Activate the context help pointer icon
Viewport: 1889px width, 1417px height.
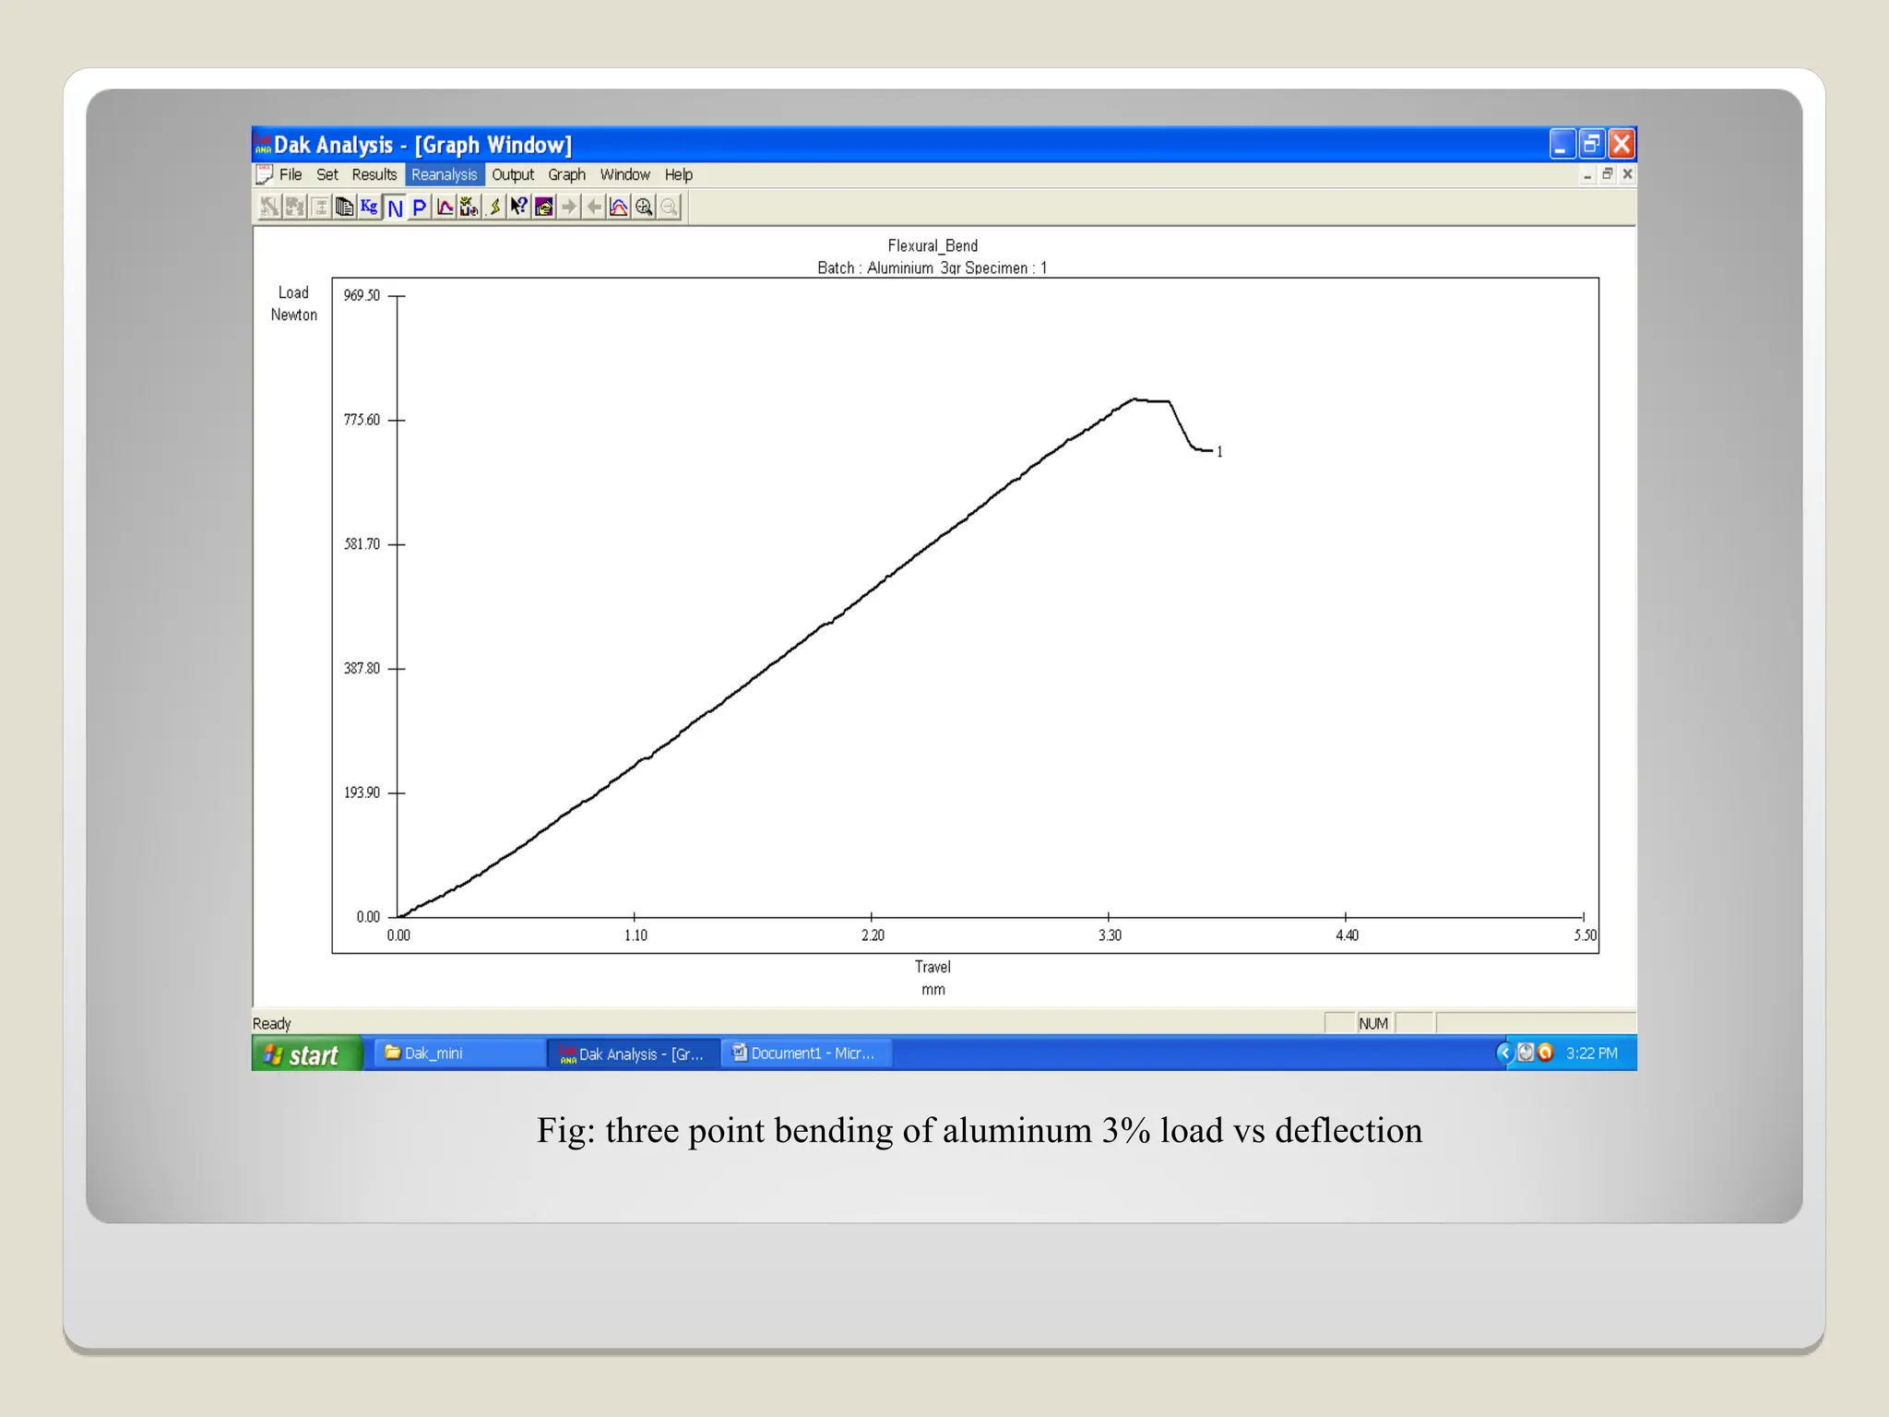point(519,207)
